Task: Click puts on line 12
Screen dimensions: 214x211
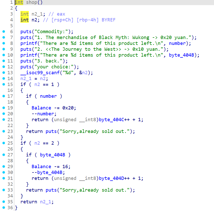Action: 26,67
